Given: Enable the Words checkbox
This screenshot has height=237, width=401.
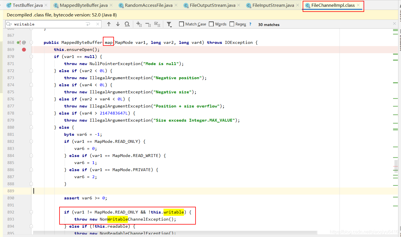Looking at the screenshot, I should (x=211, y=24).
